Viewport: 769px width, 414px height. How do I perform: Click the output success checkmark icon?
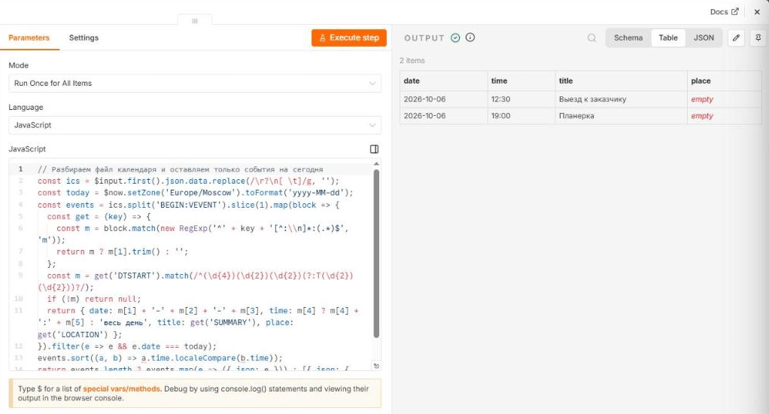pyautogui.click(x=456, y=38)
